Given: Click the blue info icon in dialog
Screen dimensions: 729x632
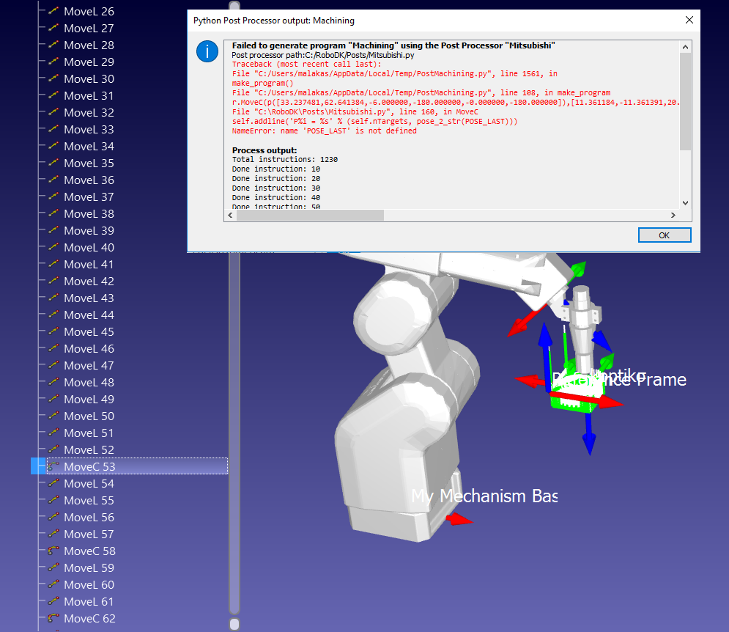Looking at the screenshot, I should pyautogui.click(x=207, y=51).
